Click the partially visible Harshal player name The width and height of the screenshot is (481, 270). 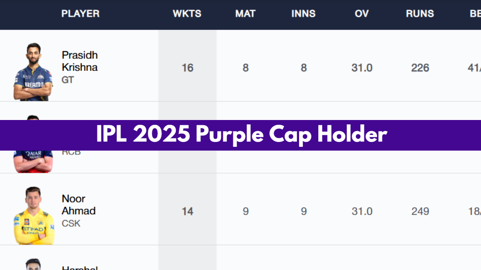point(80,267)
